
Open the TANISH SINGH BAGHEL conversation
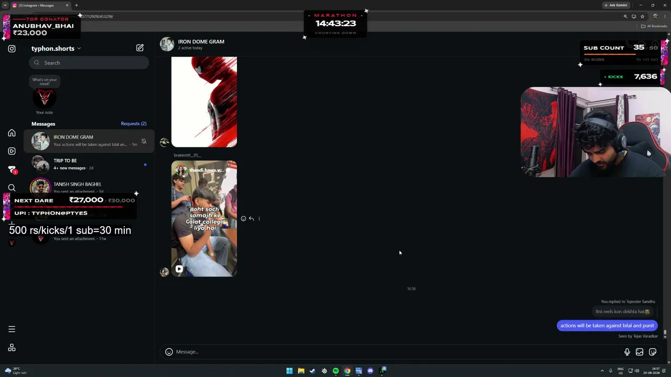(89, 187)
